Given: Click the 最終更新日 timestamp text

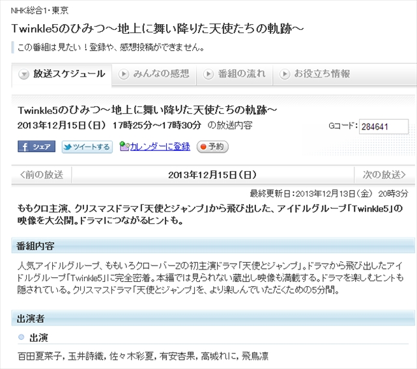Looking at the screenshot, I should 328,194.
